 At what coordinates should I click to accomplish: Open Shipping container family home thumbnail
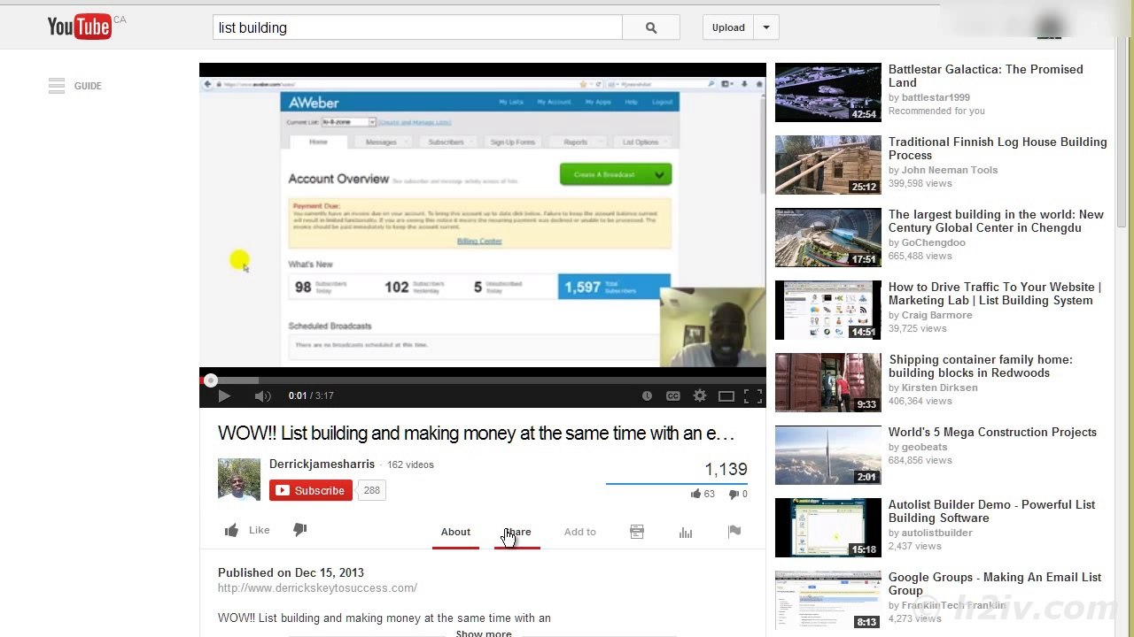tap(828, 382)
